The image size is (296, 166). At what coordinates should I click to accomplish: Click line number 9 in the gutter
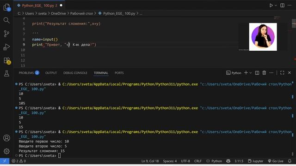[24, 45]
